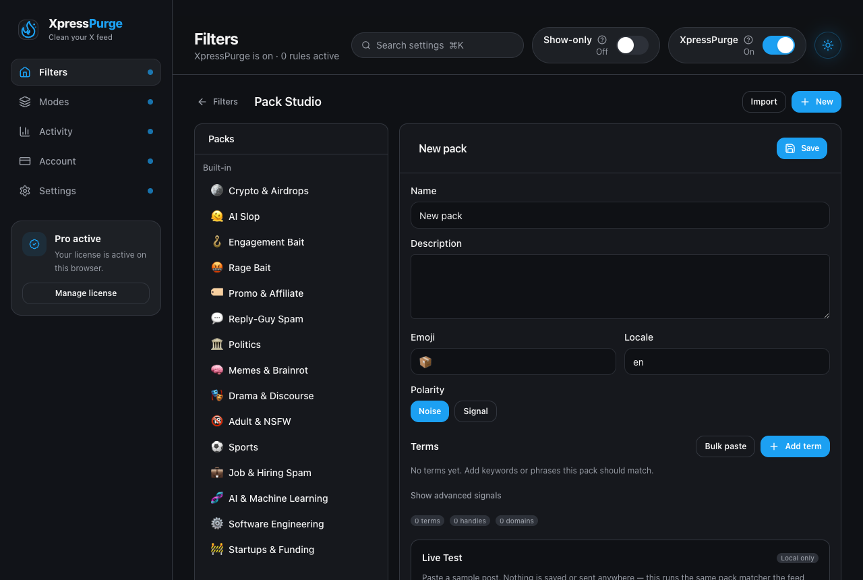Viewport: 863px width, 580px height.
Task: Click the AI Slop emoji icon
Action: (217, 216)
